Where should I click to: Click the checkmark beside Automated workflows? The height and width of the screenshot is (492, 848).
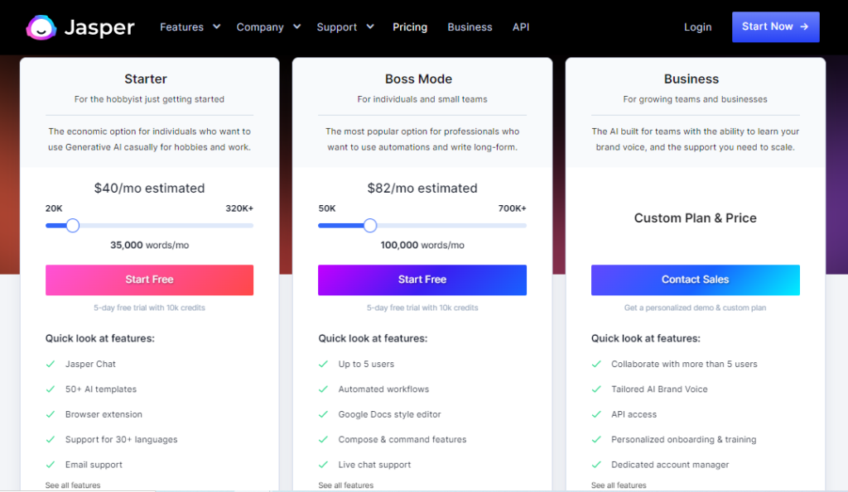point(324,389)
